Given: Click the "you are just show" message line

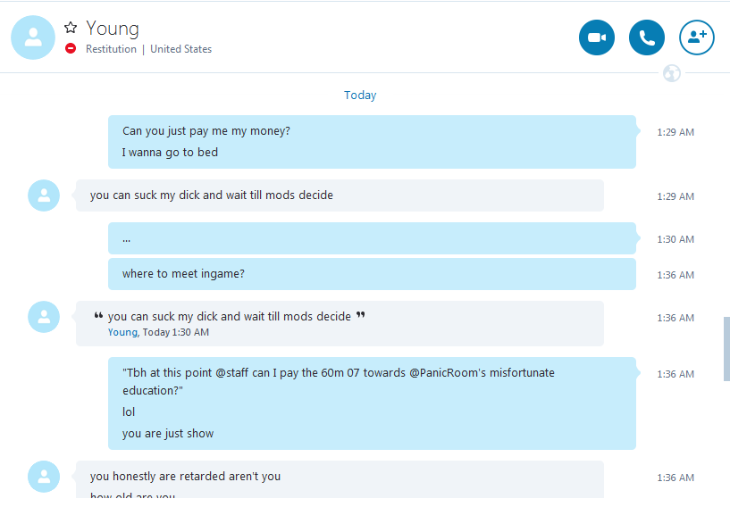Looking at the screenshot, I should pyautogui.click(x=168, y=434).
